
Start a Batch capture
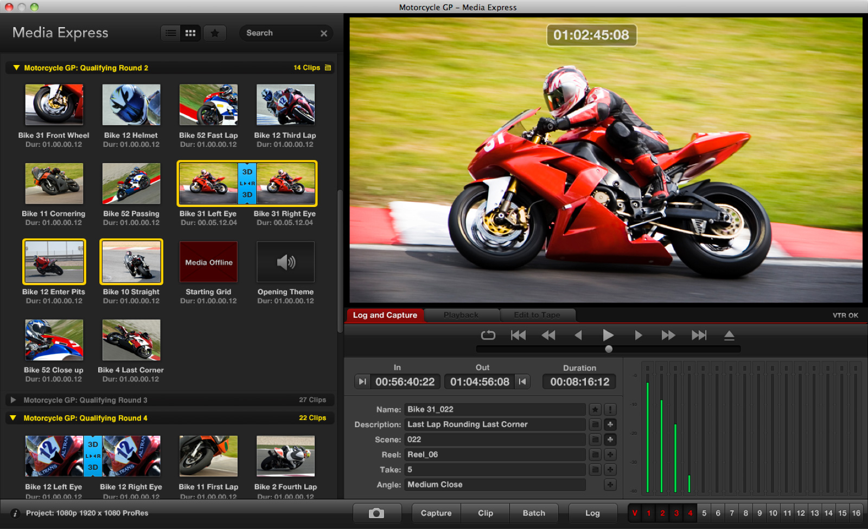[x=534, y=513]
